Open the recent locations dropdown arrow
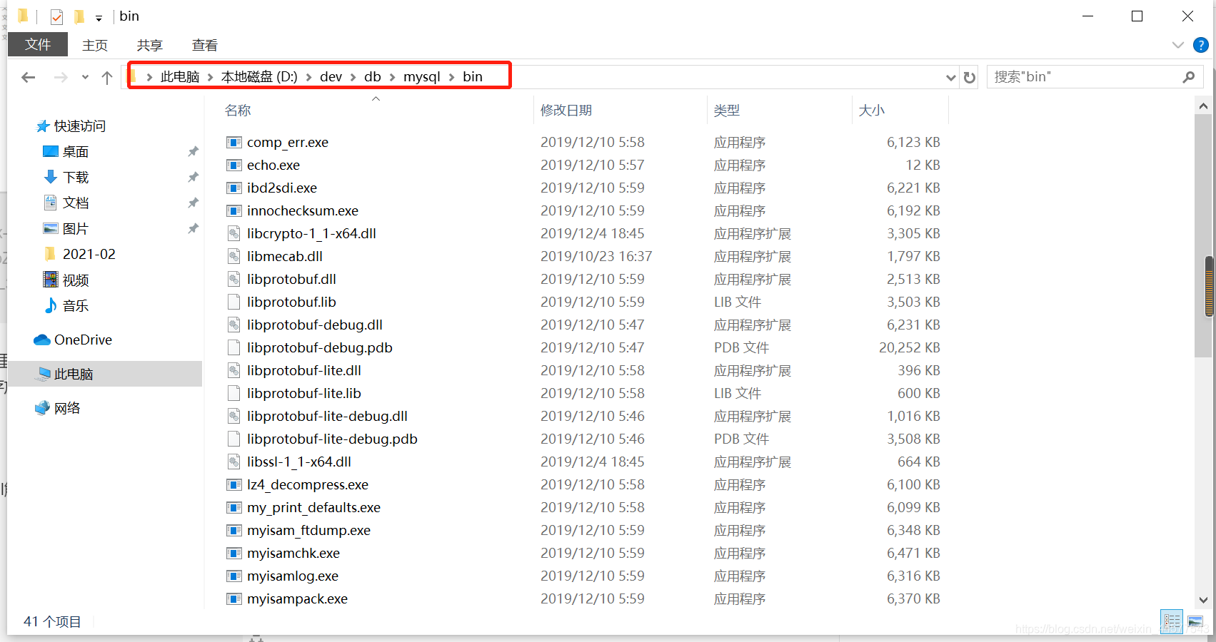This screenshot has height=642, width=1216. [x=85, y=77]
